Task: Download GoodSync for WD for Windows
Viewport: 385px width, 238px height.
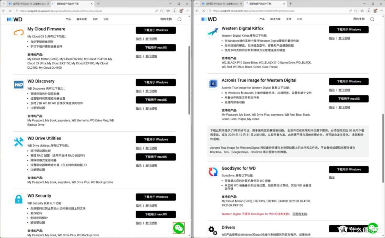Action: point(349,170)
